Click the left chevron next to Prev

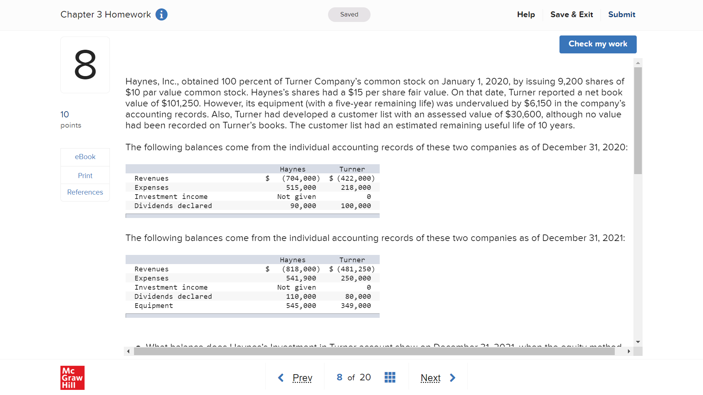(281, 377)
